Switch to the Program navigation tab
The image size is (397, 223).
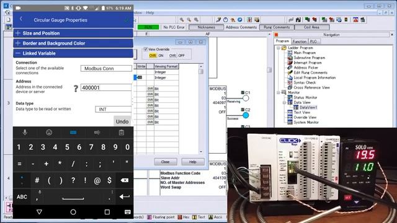[x=282, y=41]
